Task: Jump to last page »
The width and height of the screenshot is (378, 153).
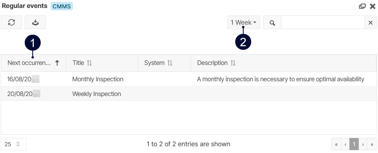Action: click(372, 144)
